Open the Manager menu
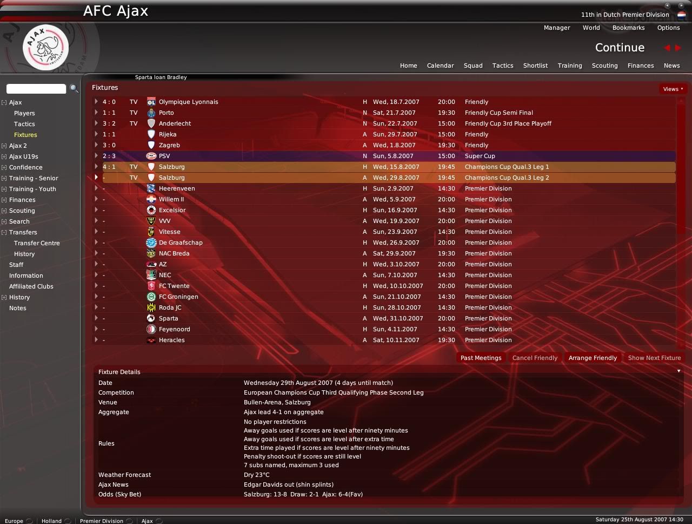This screenshot has height=524, width=692. [557, 28]
